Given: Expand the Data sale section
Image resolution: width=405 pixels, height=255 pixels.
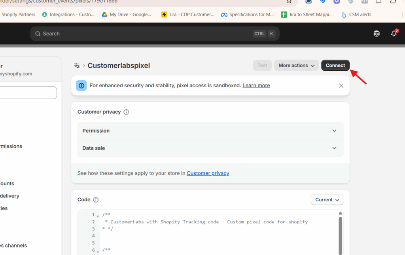Looking at the screenshot, I should (x=210, y=148).
